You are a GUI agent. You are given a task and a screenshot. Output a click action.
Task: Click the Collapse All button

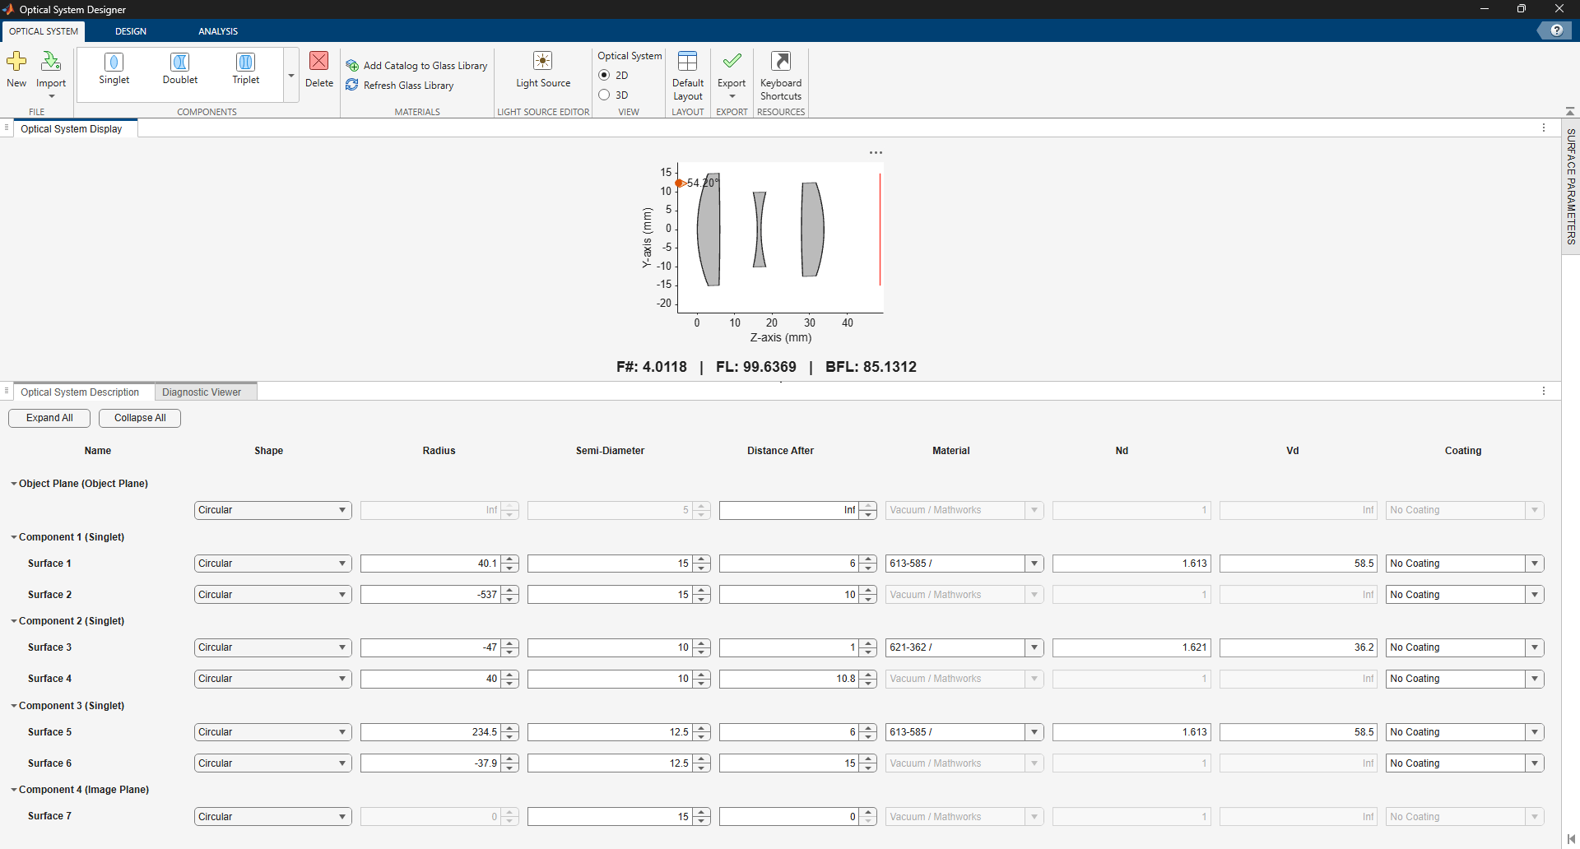click(140, 418)
